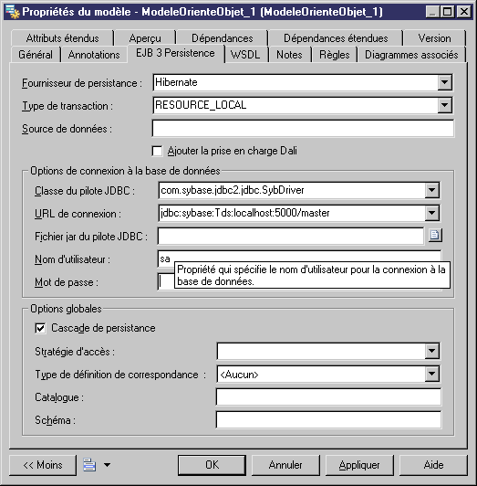This screenshot has width=477, height=486.
Task: Expand Stratégie d'accès dropdown
Action: coord(432,351)
